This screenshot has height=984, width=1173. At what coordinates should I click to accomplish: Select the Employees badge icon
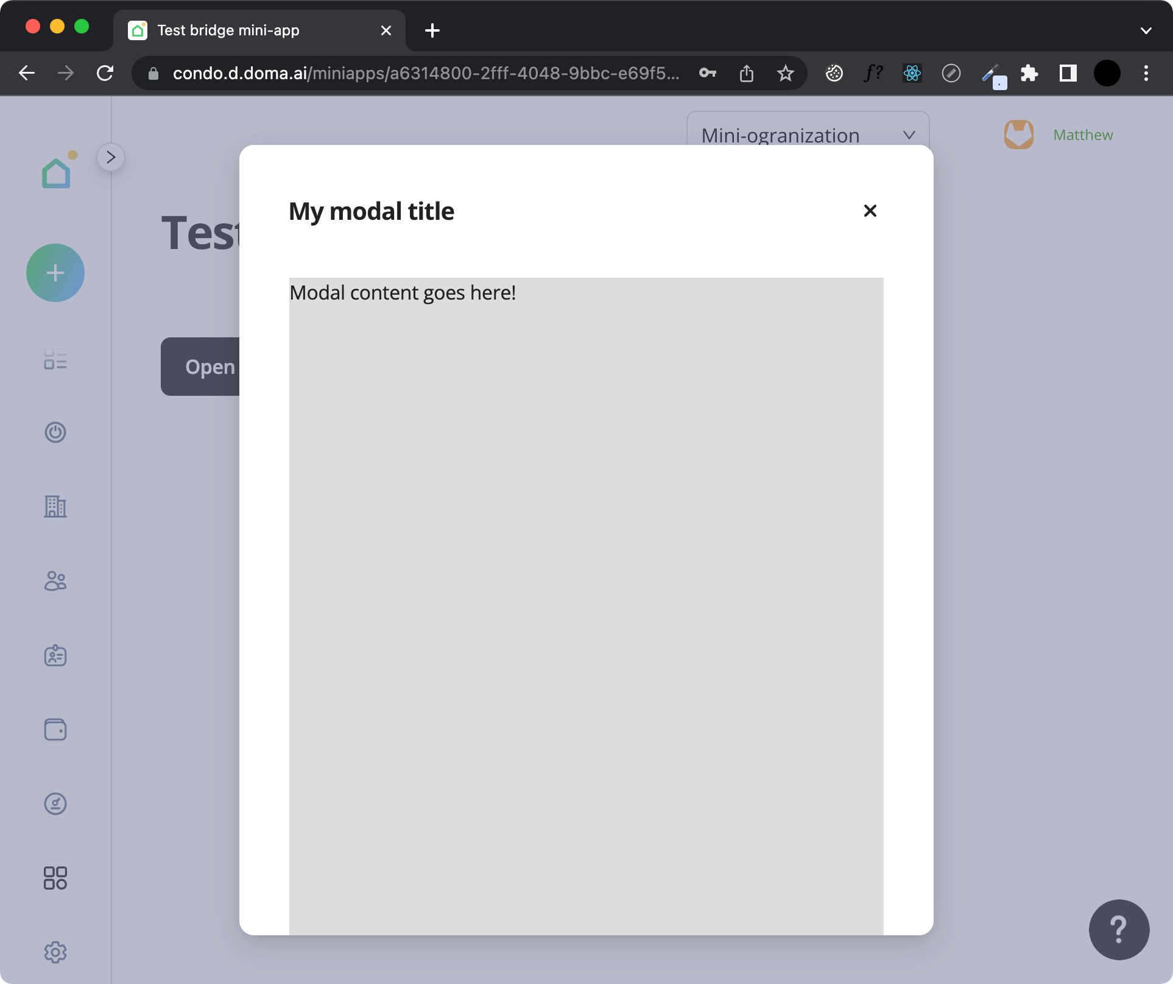[55, 656]
